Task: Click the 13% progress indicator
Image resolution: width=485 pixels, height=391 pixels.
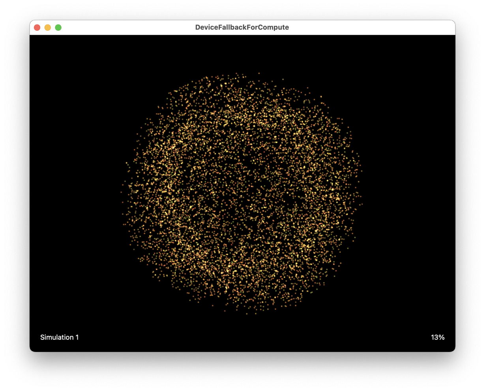Action: point(437,337)
